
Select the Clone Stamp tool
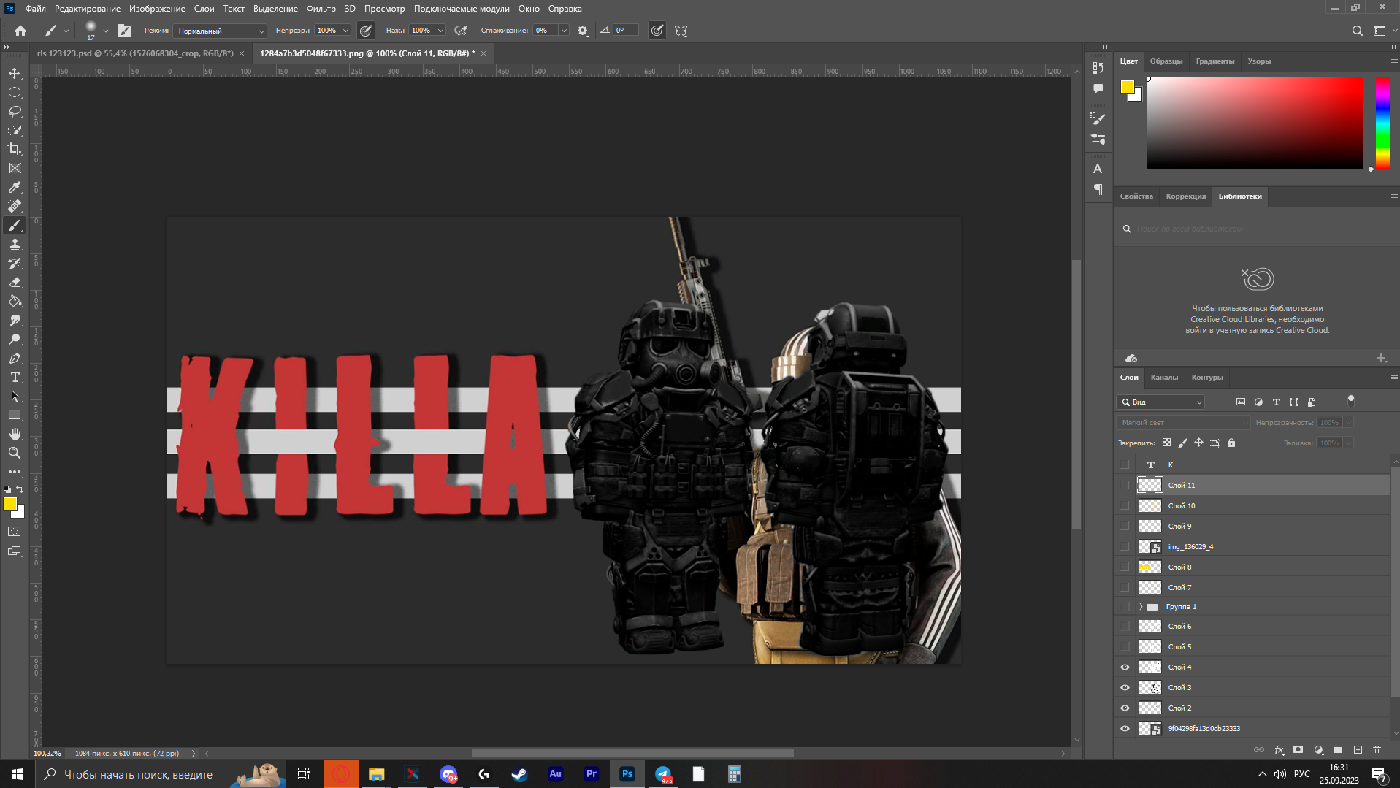pos(15,244)
